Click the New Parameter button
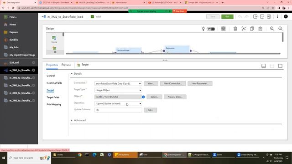Viewport: 292px width, 164px height. tap(200, 83)
